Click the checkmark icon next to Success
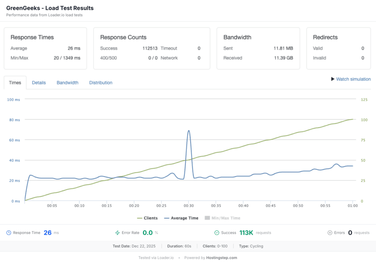The image size is (376, 264). [217, 232]
